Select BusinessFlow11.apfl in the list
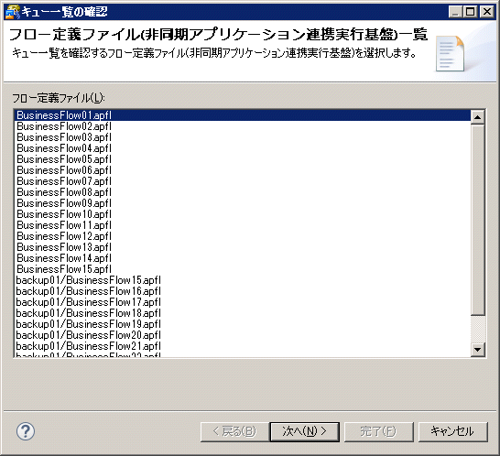Viewport: 500px width, 456px height. (x=243, y=225)
